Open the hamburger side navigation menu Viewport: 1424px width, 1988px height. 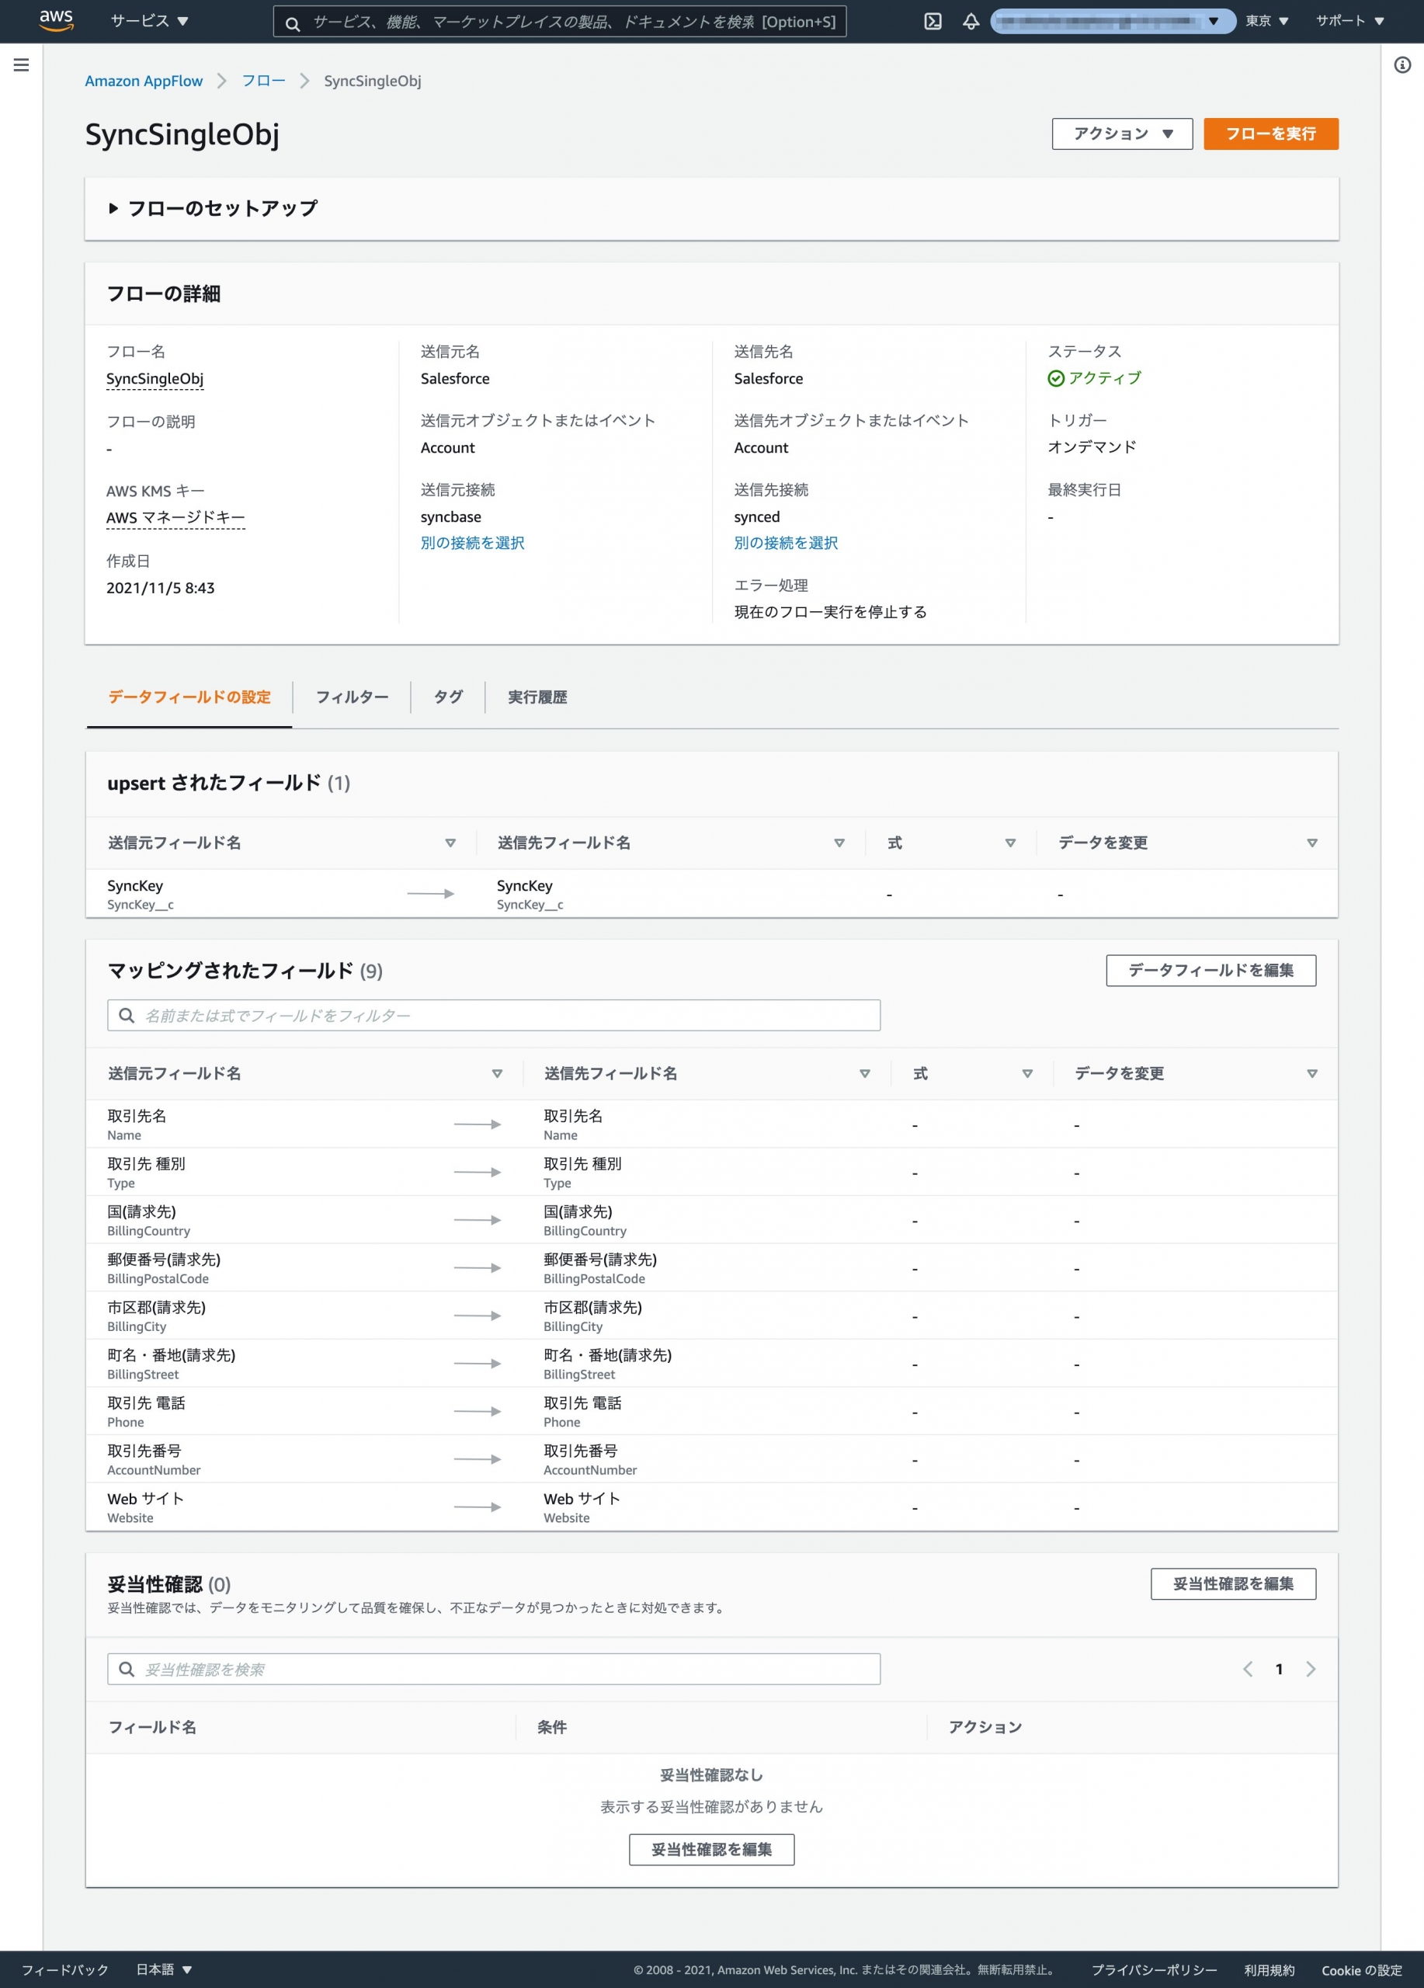tap(21, 65)
